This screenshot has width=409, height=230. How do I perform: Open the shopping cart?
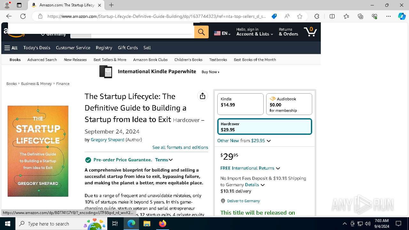tap(310, 32)
